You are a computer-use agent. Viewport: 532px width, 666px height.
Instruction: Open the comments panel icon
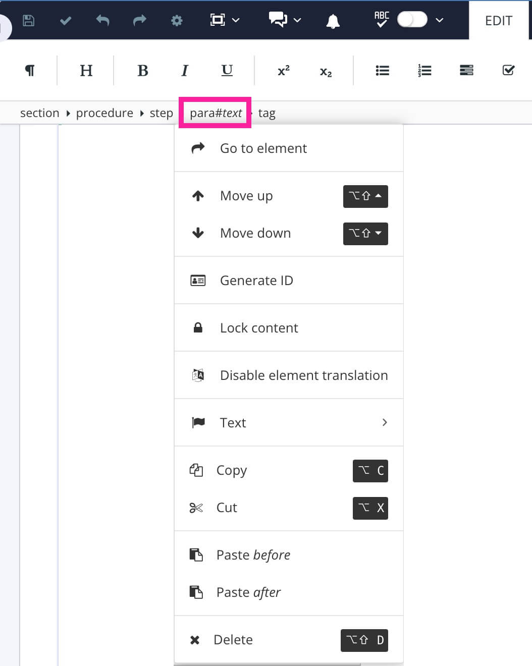point(277,20)
